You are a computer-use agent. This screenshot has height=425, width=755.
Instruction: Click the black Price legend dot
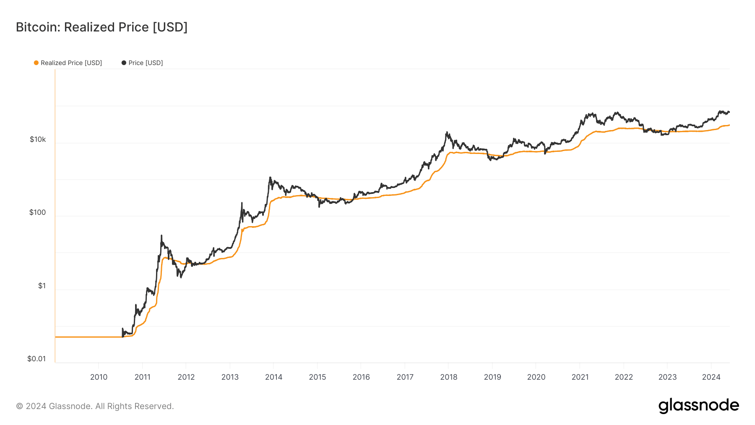tap(124, 63)
